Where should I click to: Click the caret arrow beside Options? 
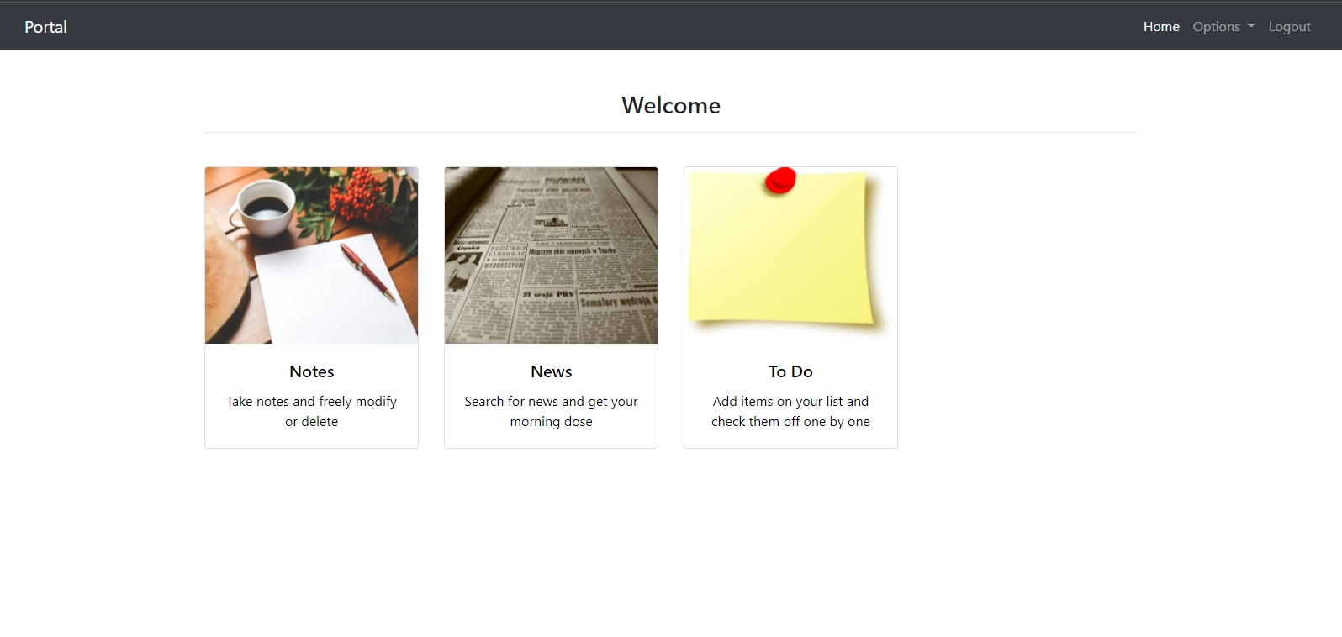coord(1251,26)
